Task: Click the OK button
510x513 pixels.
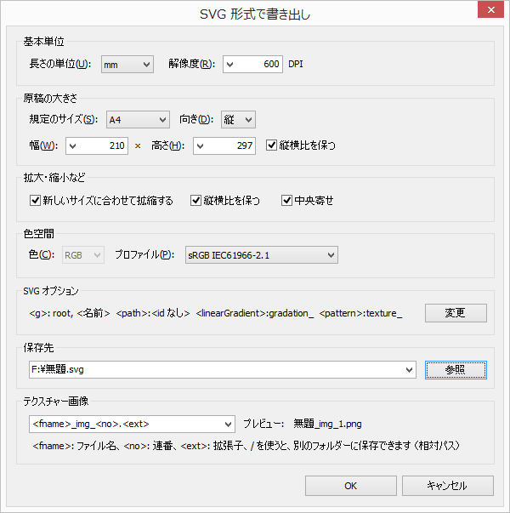Action: coord(351,486)
